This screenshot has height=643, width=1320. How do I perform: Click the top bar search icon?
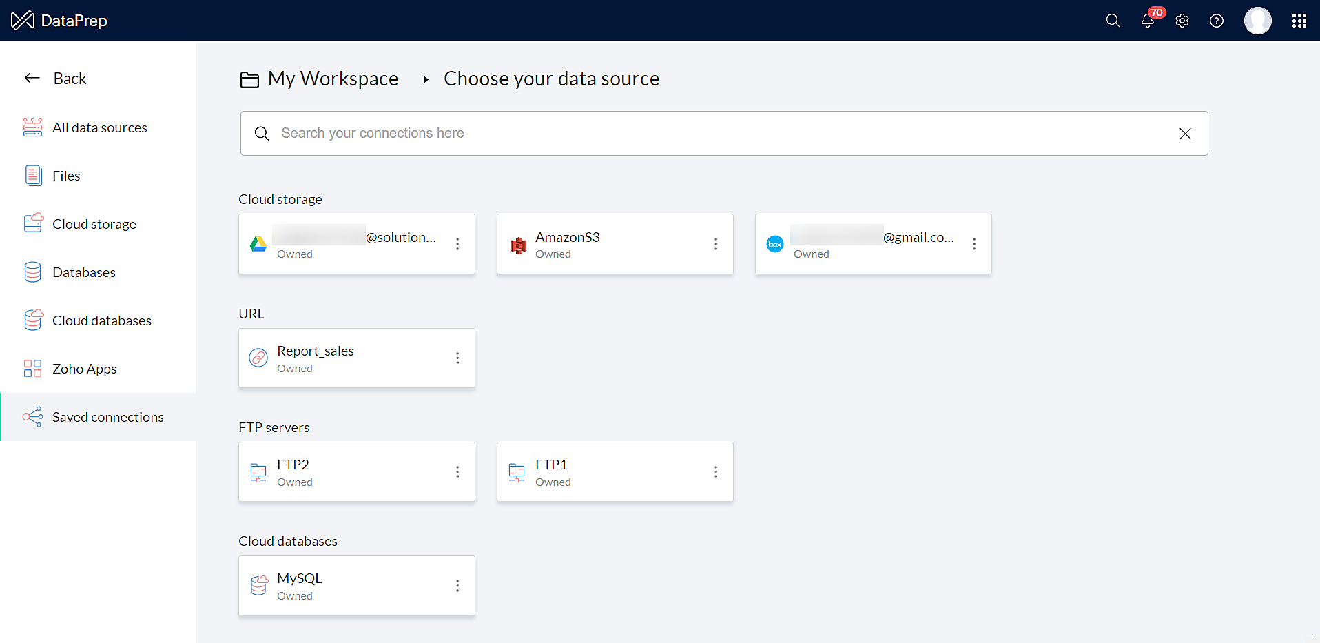1113,21
